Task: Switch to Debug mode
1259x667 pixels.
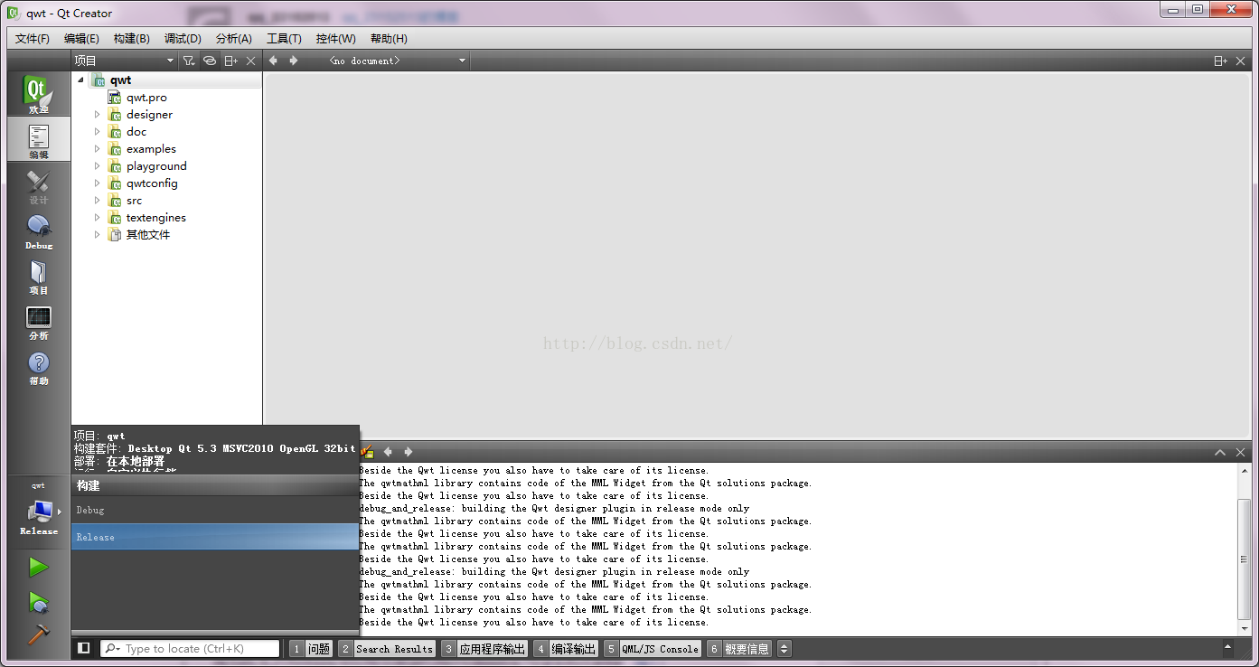Action: click(x=38, y=230)
